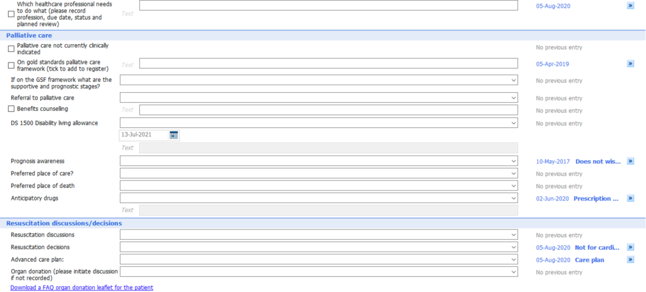646x292 pixels.
Task: Click the Does not wis... previous entry text
Action: tap(598, 161)
